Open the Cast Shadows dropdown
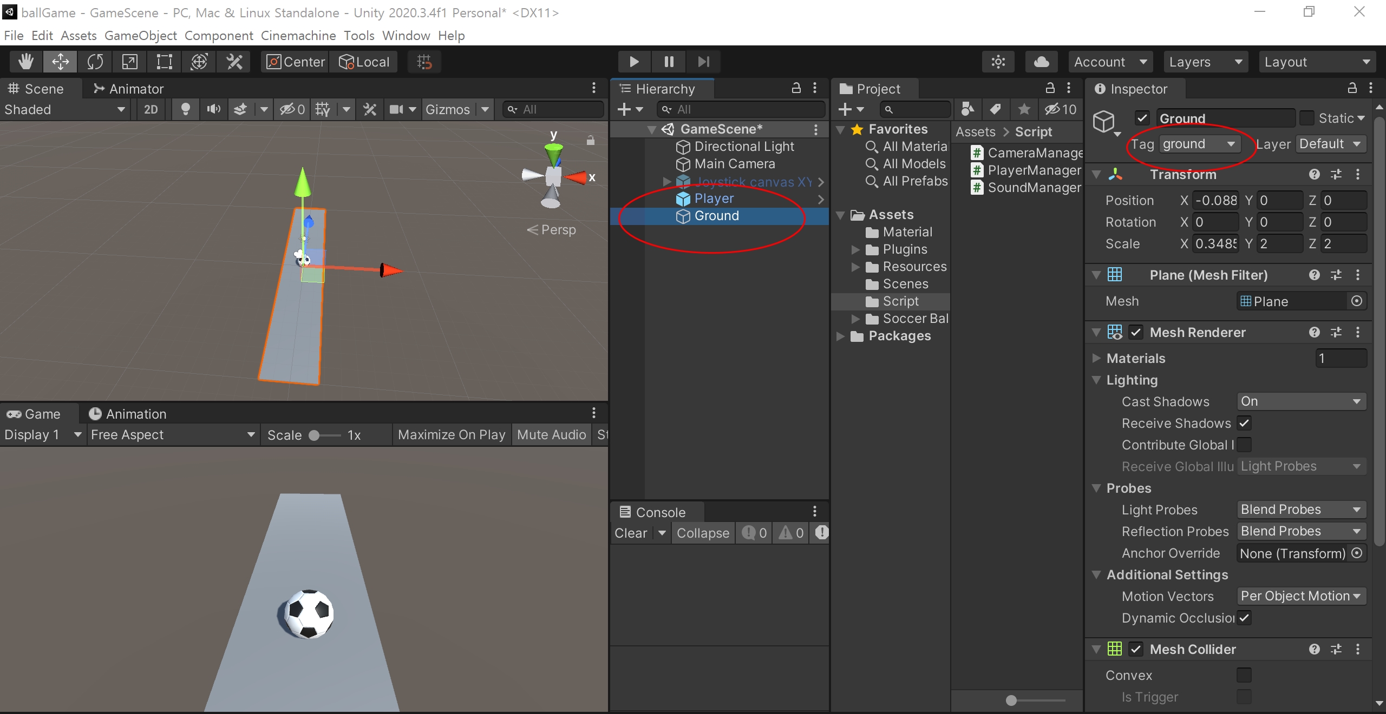 [1300, 401]
